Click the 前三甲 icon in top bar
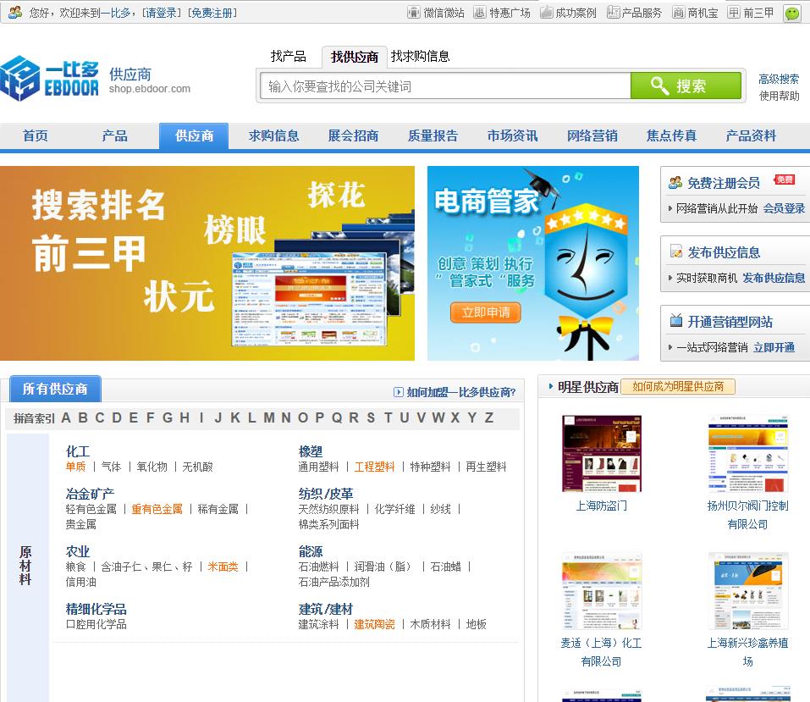The height and width of the screenshot is (702, 810). pyautogui.click(x=734, y=13)
